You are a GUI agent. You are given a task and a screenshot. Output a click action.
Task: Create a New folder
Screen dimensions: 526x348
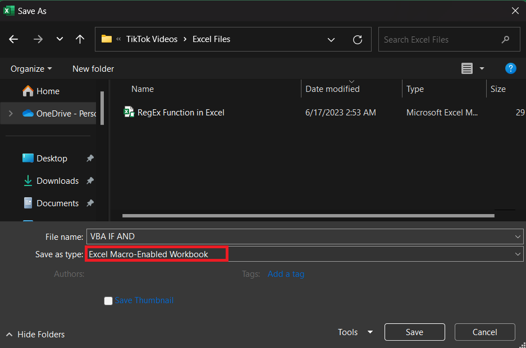click(x=93, y=69)
